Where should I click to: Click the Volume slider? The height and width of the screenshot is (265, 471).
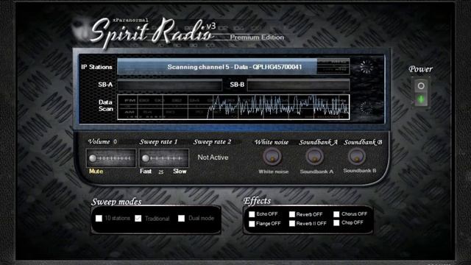[x=111, y=158]
